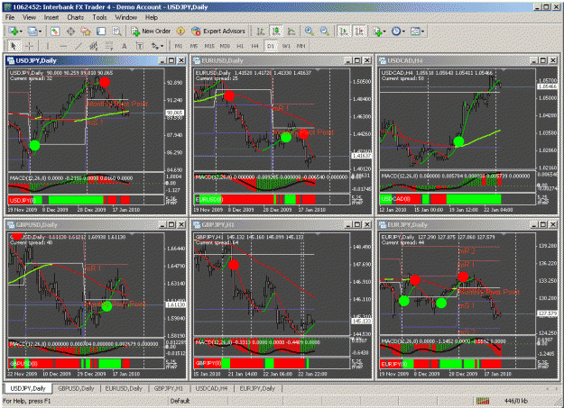Select the crosshair tool
The width and height of the screenshot is (564, 408).
tap(29, 46)
